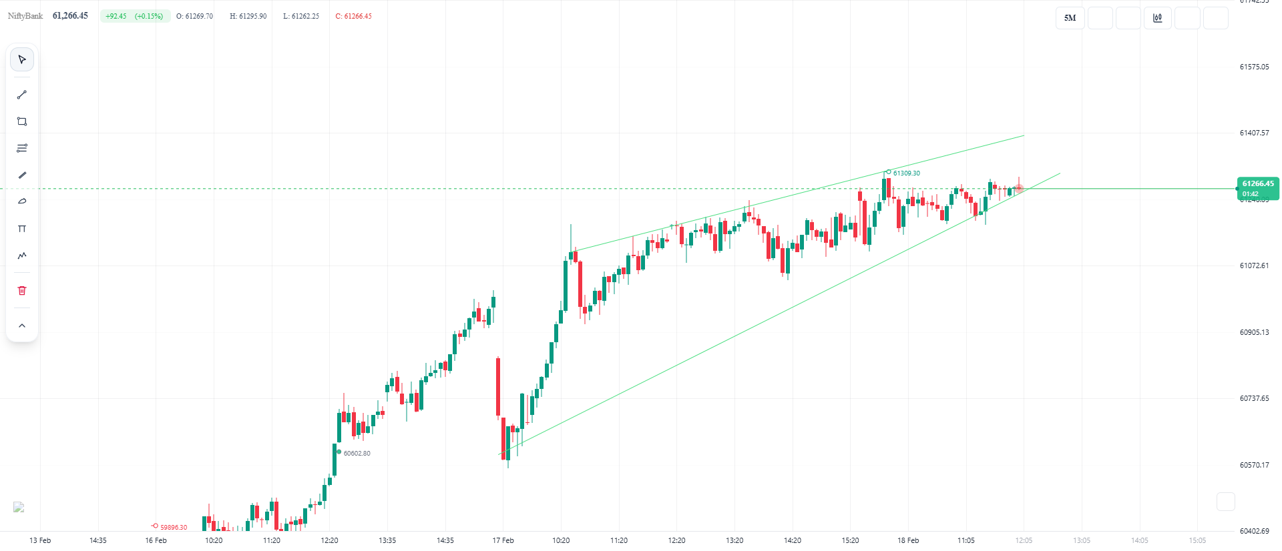Click the 61266.45 current price tag
The width and height of the screenshot is (1282, 551).
click(1260, 183)
